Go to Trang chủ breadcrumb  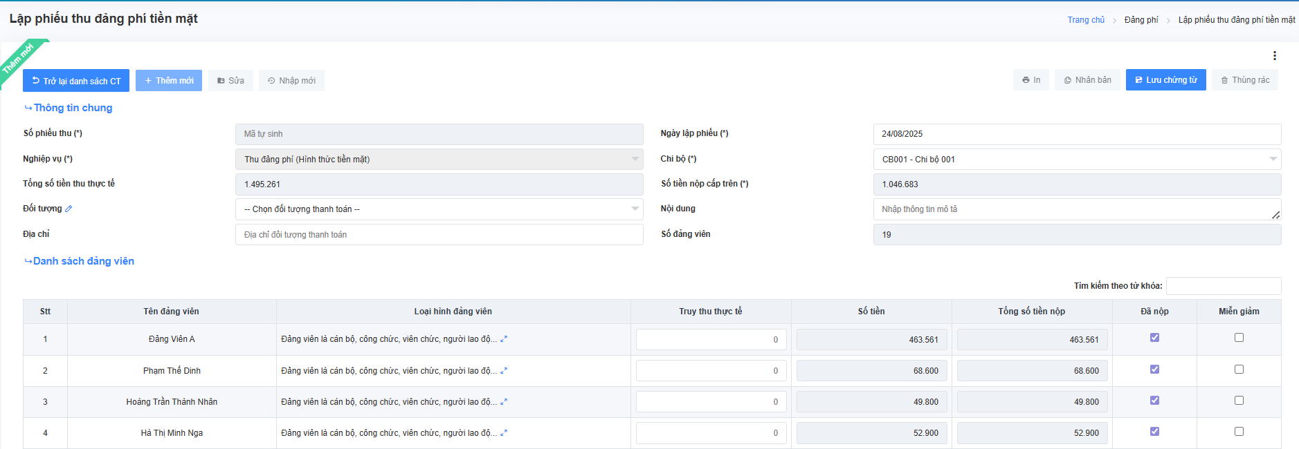[x=1085, y=20]
